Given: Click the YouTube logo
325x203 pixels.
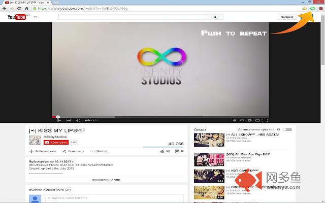Looking at the screenshot, I should pos(17,17).
